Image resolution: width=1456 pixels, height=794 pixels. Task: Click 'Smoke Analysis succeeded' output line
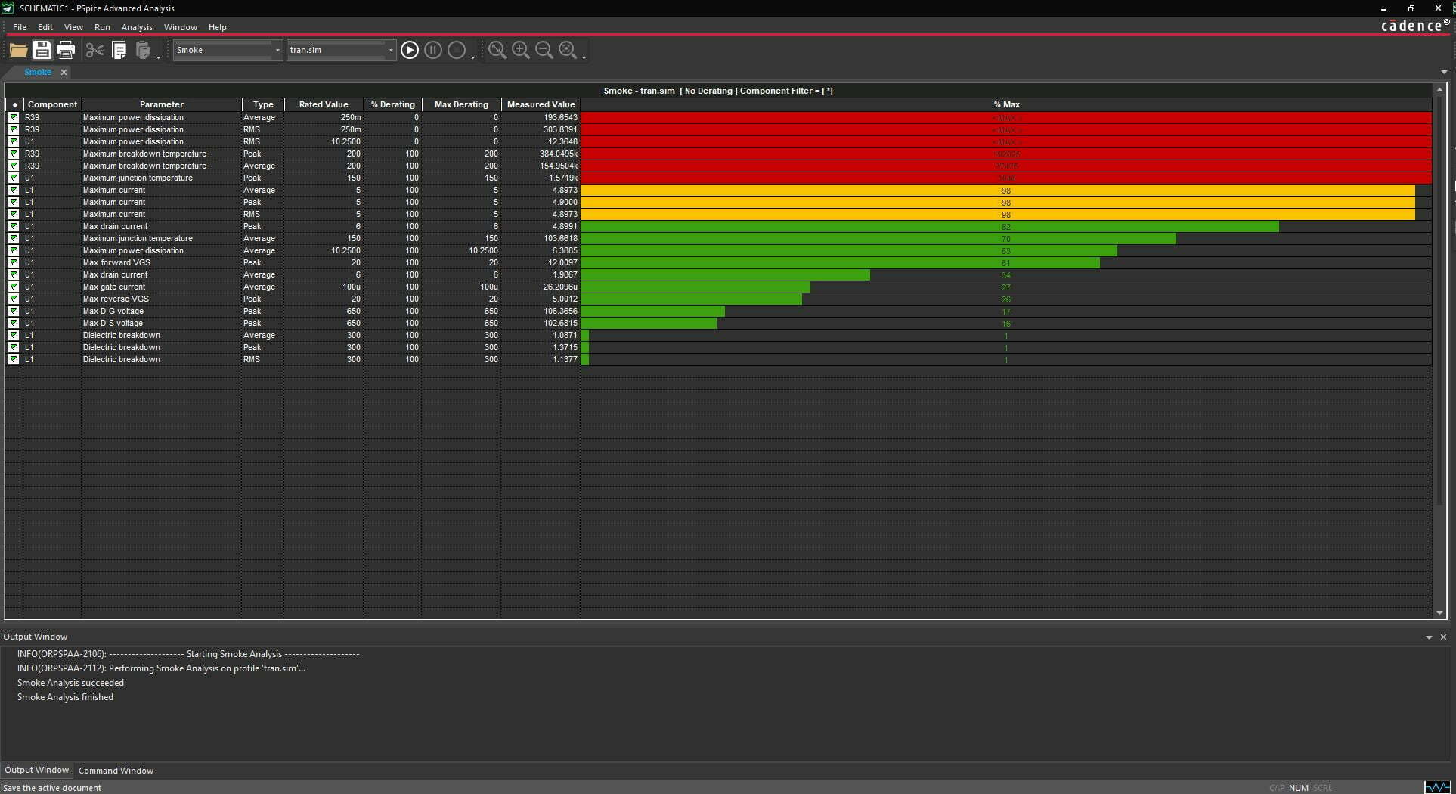[x=70, y=683]
